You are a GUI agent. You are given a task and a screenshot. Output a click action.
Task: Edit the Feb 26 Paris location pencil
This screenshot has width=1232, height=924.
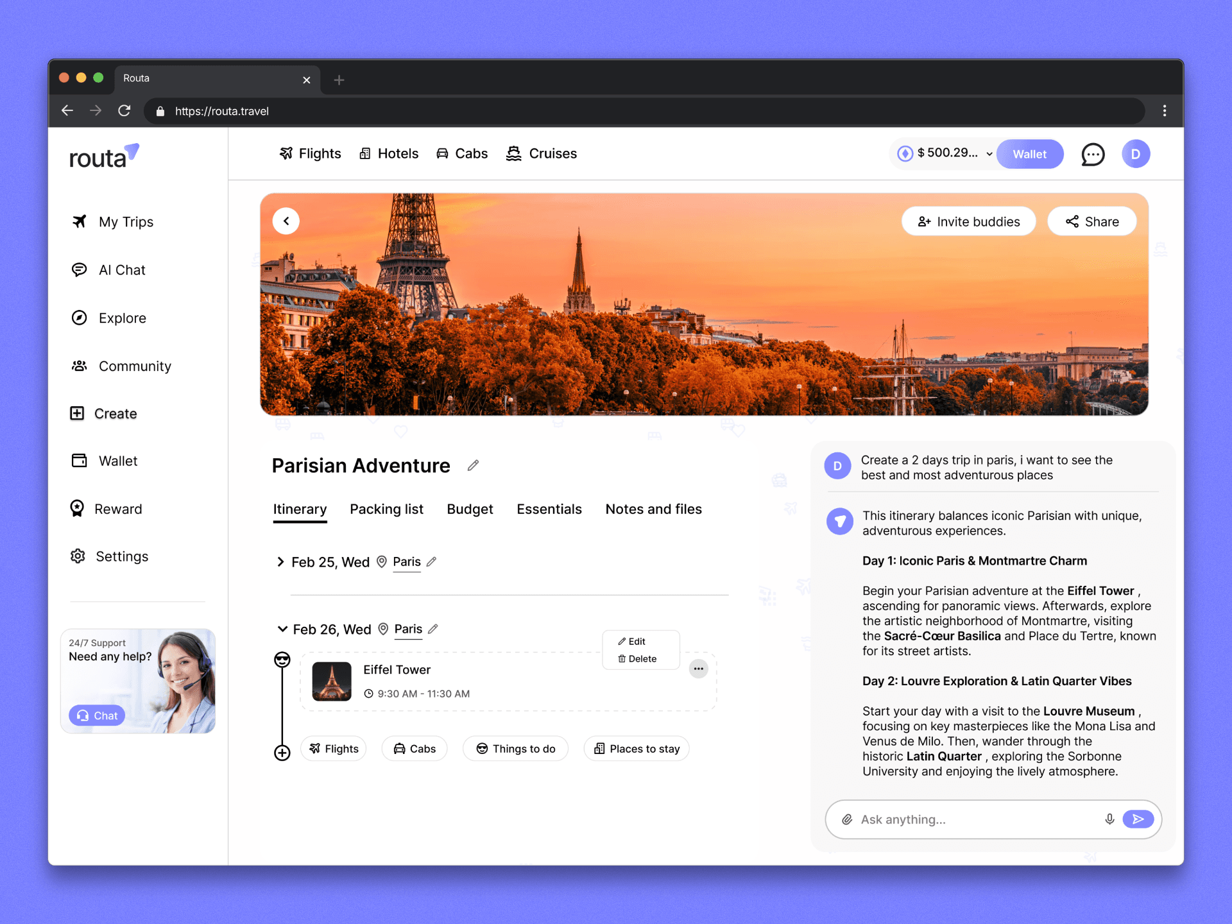[x=433, y=629]
